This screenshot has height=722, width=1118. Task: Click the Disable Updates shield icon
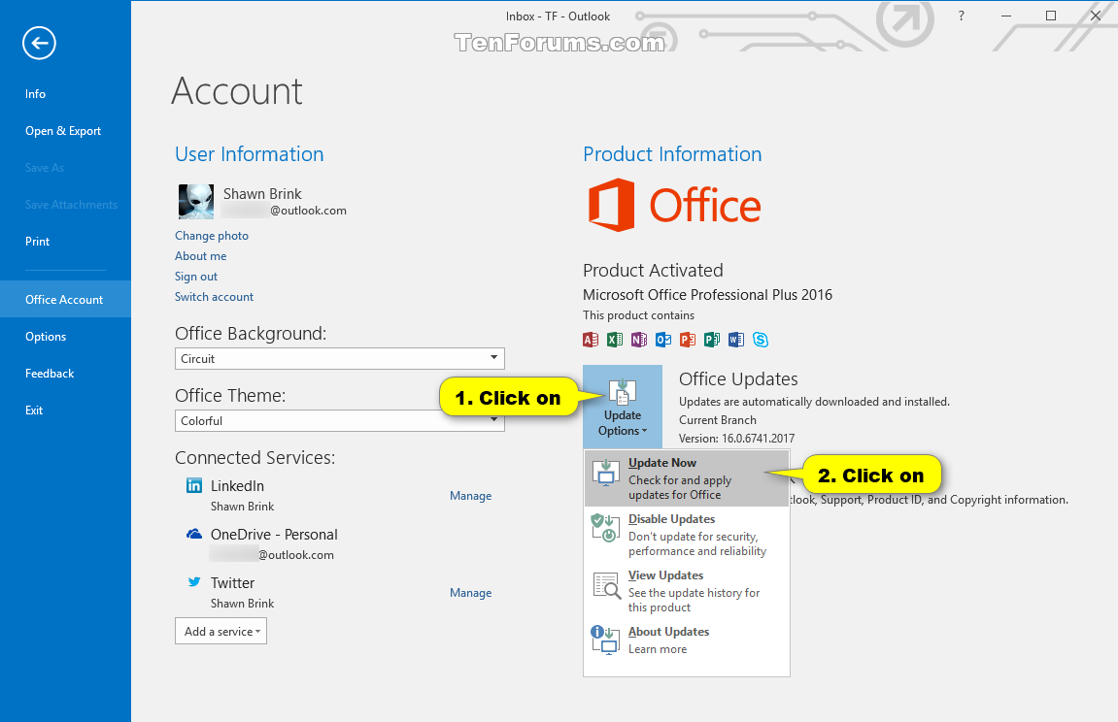(x=604, y=528)
